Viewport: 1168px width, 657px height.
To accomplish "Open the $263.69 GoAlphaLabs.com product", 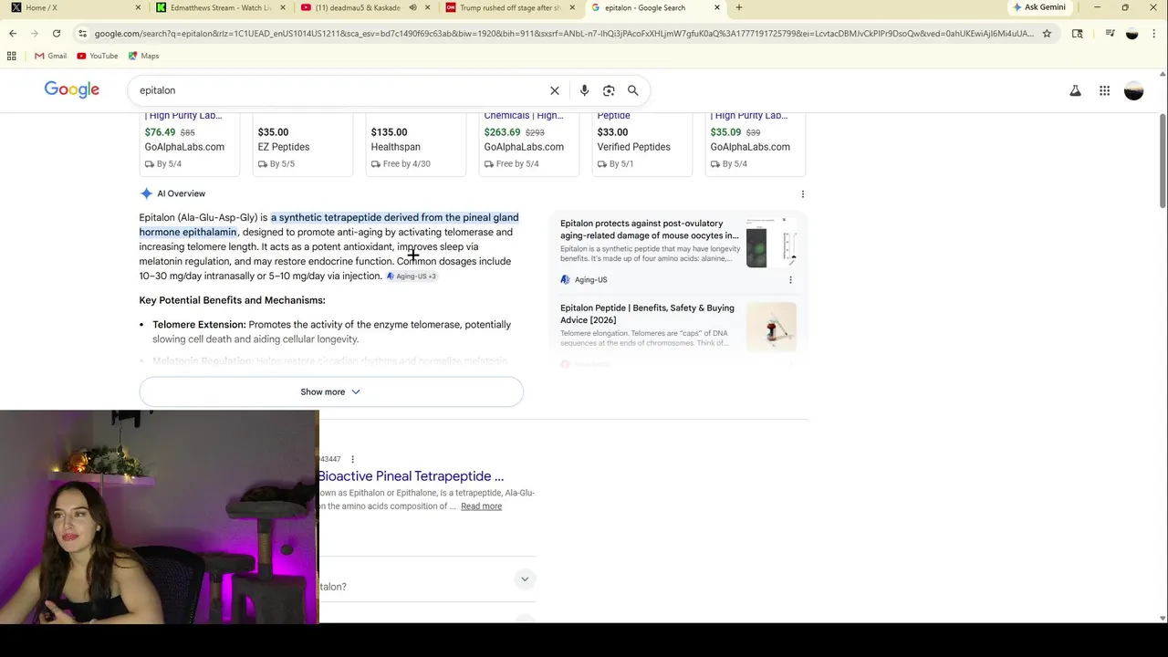I will (x=528, y=143).
